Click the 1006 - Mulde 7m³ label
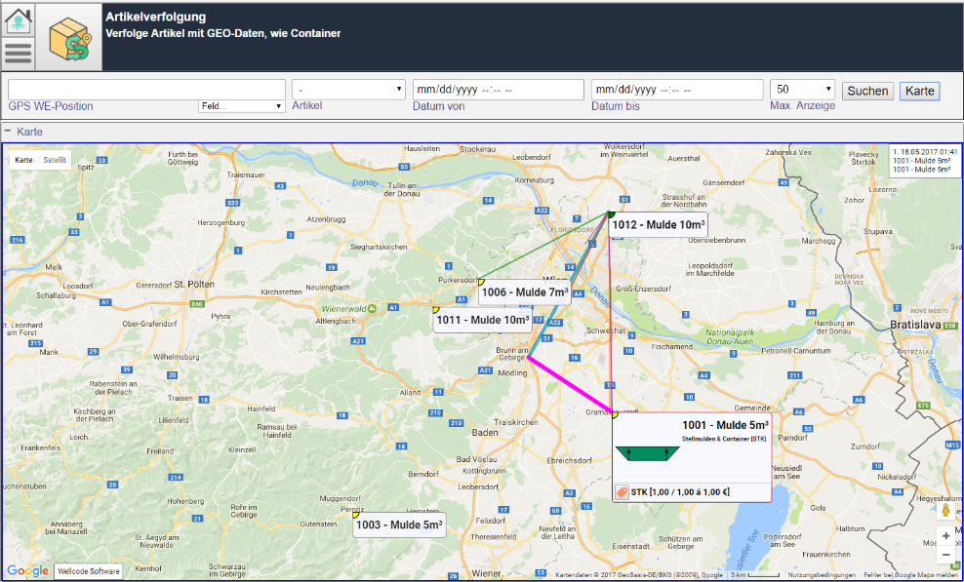The width and height of the screenshot is (964, 582). (524, 292)
